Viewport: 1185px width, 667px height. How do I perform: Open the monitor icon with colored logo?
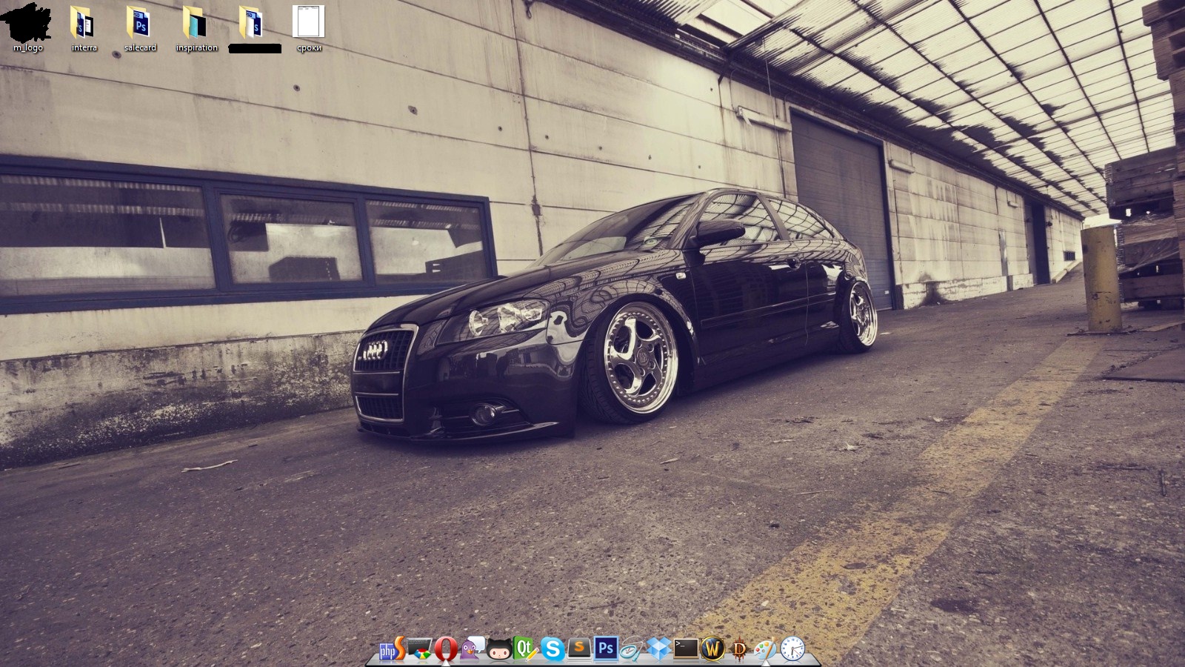click(418, 649)
